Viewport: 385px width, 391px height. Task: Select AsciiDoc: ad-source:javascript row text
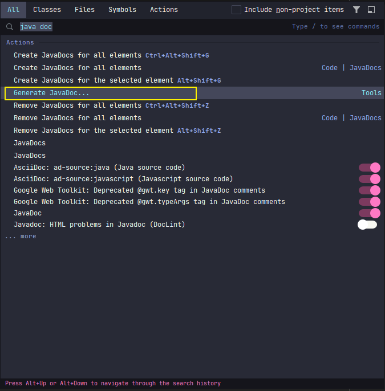tap(123, 179)
